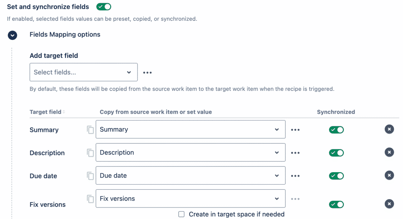Click the Fields Mapping options heading
This screenshot has width=403, height=219.
click(65, 35)
